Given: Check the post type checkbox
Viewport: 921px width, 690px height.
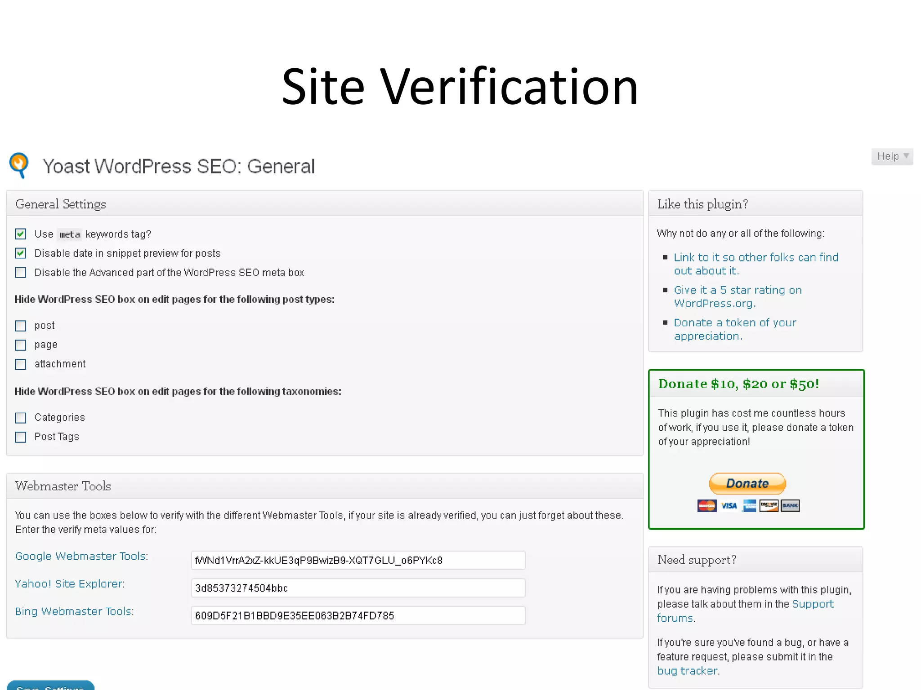Looking at the screenshot, I should (21, 326).
